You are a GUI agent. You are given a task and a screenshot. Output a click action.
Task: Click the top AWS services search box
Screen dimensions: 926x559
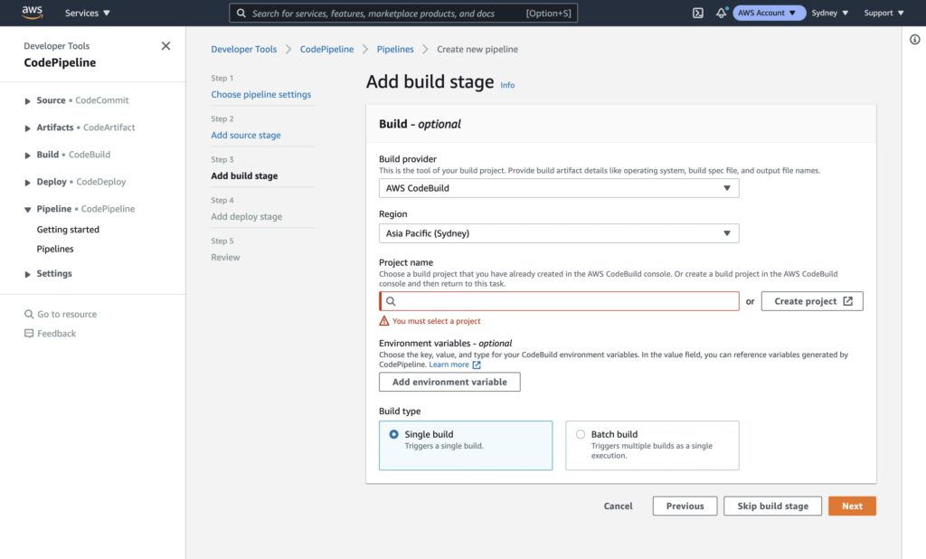click(x=403, y=13)
